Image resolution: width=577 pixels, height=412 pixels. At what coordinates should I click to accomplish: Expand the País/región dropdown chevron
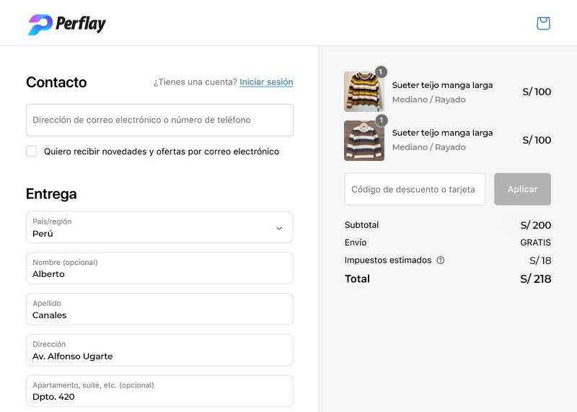click(279, 228)
